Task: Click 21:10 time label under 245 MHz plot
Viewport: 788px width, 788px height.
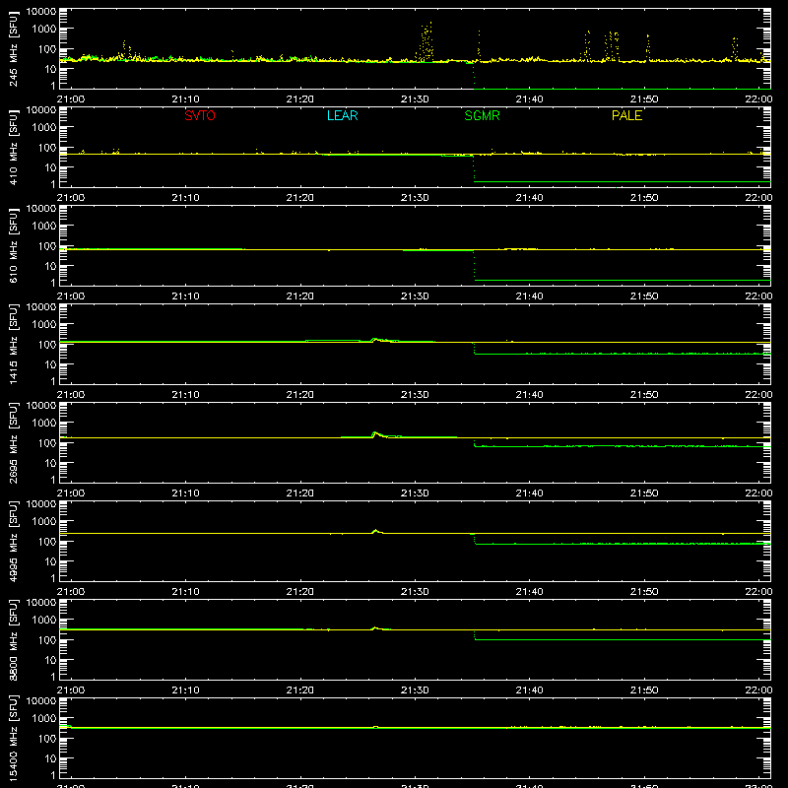Action: pos(185,99)
